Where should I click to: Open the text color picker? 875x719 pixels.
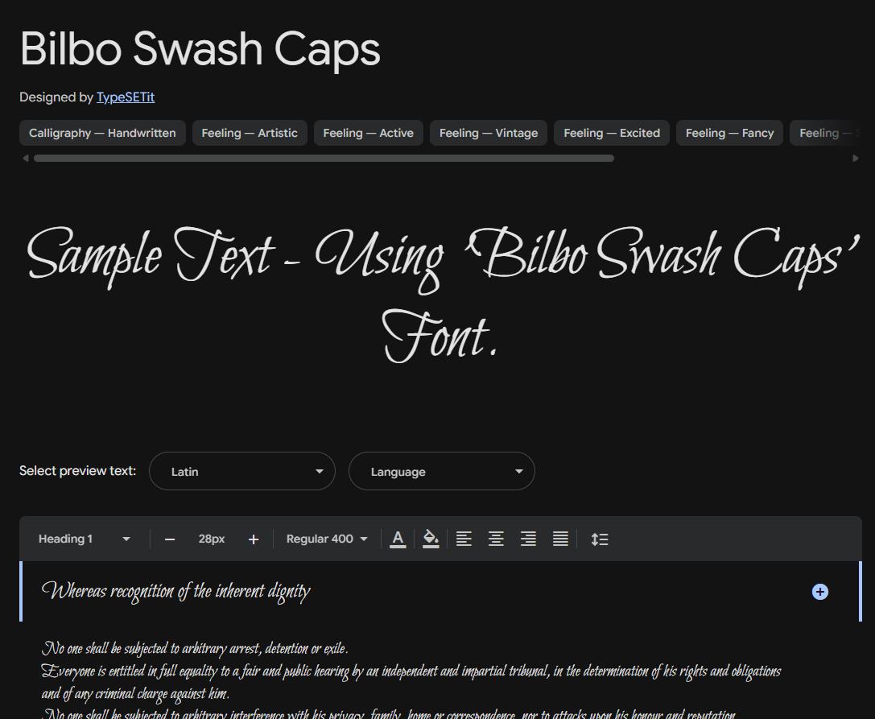398,539
